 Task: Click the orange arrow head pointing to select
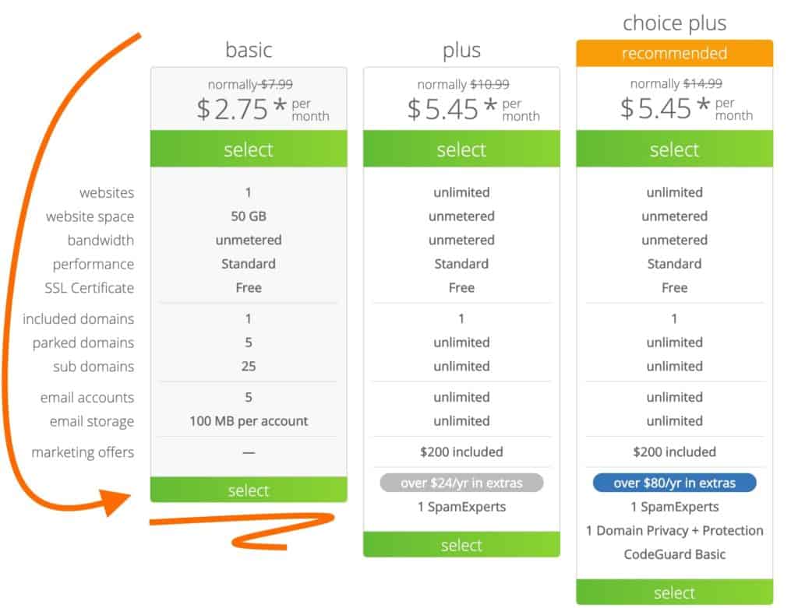[114, 501]
